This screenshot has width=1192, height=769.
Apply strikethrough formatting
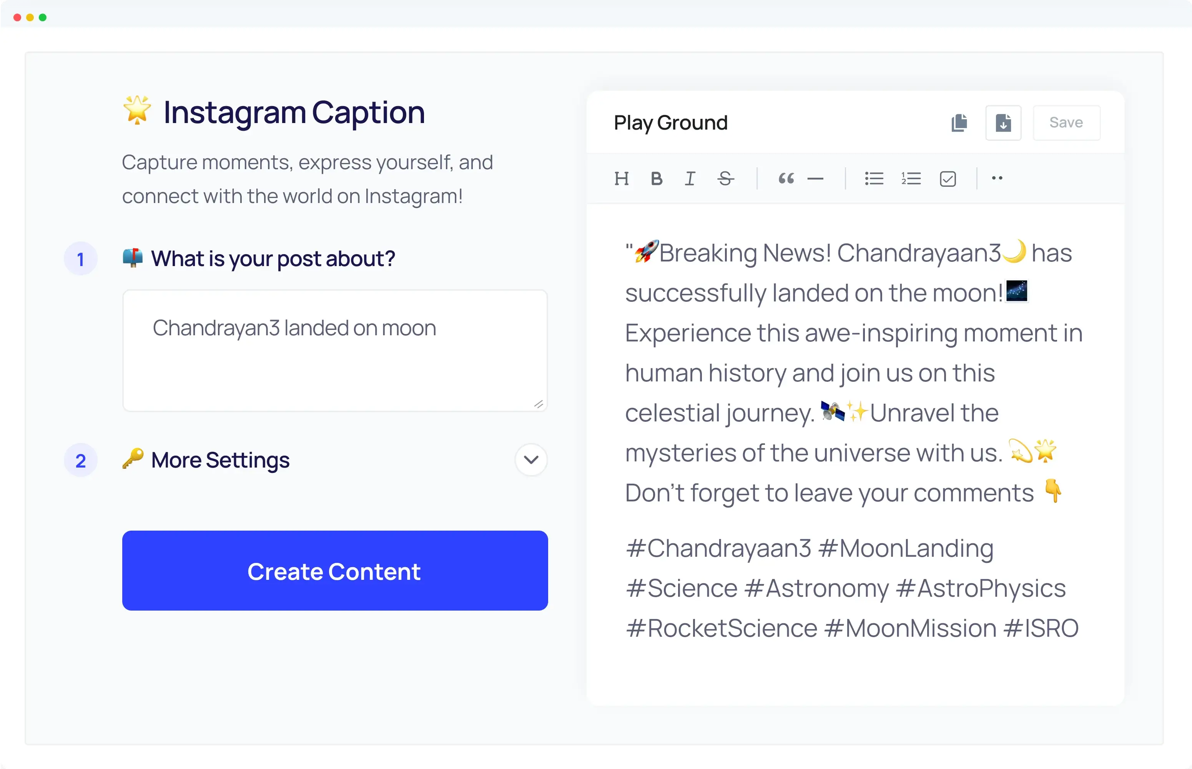pos(725,179)
